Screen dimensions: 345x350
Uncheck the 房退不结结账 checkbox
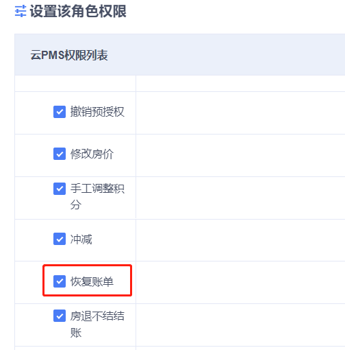point(60,316)
